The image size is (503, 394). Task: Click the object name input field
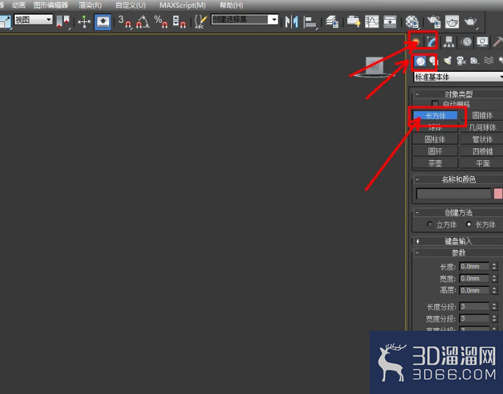coord(454,194)
